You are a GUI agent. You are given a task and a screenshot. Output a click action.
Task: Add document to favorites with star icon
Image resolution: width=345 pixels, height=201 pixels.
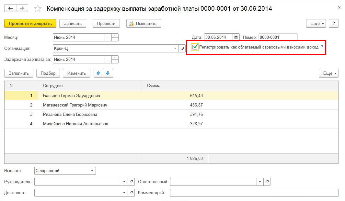pos(38,9)
